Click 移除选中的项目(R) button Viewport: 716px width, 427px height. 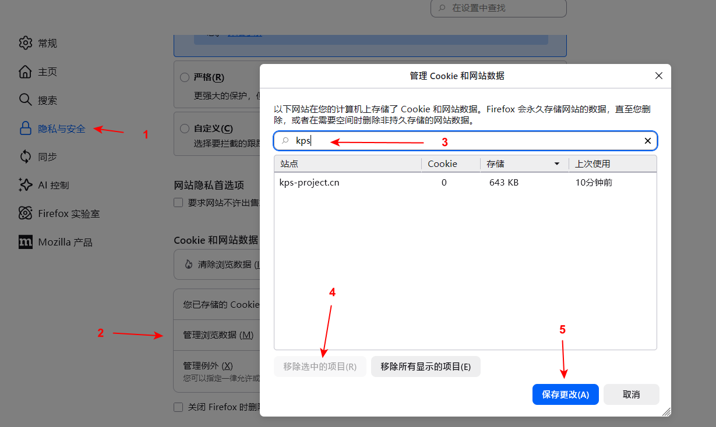tap(320, 366)
